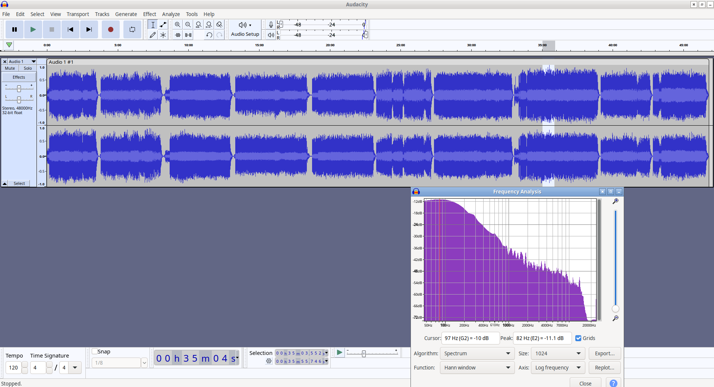
Task: Click the Tempo value field
Action: (14, 368)
